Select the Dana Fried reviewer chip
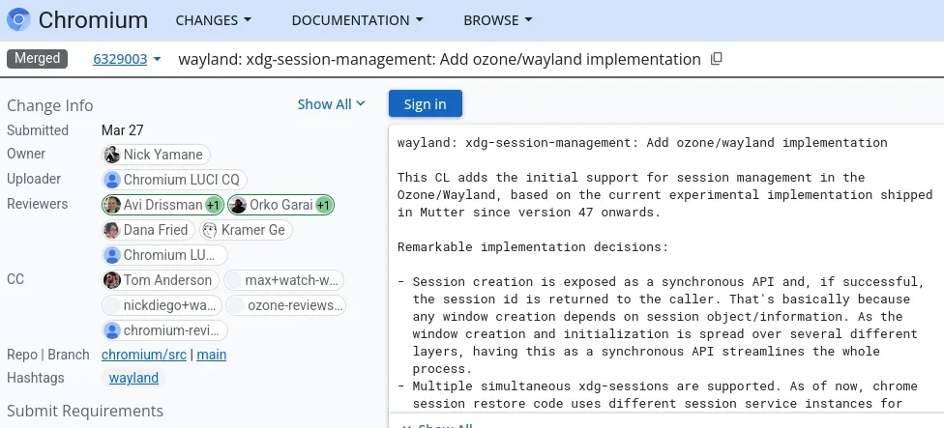Image resolution: width=944 pixels, height=428 pixels. coord(147,230)
